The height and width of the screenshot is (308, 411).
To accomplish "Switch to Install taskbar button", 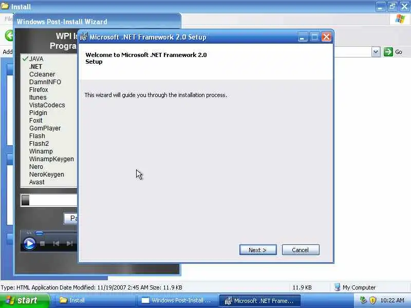I will click(x=95, y=300).
